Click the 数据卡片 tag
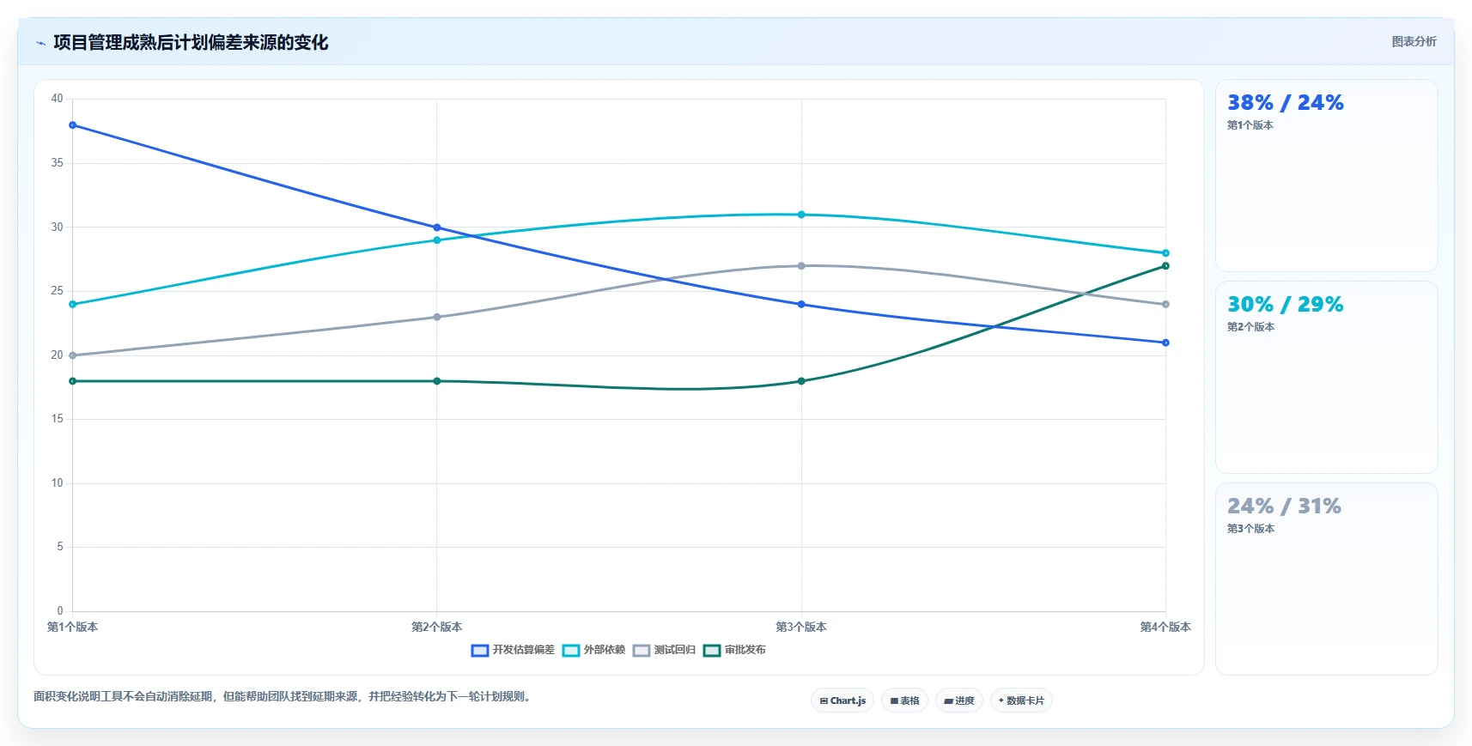The image size is (1472, 746). click(1021, 701)
